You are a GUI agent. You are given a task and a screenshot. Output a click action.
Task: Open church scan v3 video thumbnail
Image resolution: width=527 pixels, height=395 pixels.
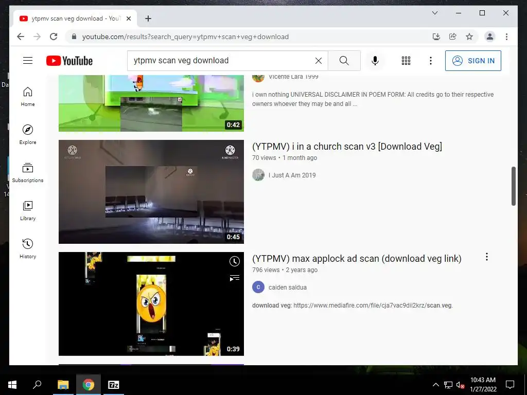pyautogui.click(x=151, y=192)
